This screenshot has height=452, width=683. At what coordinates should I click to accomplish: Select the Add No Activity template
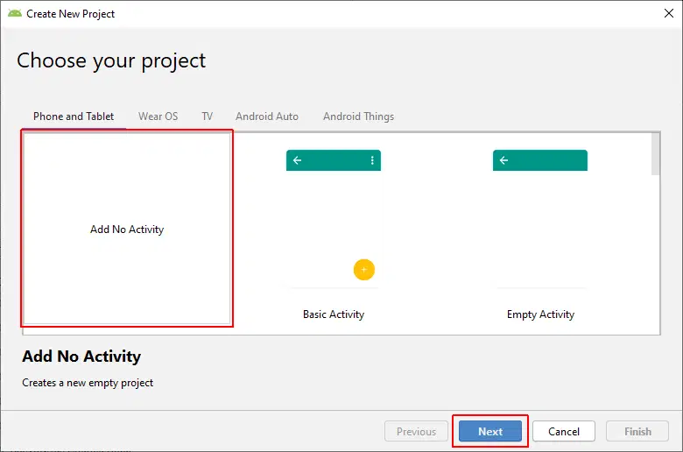tap(127, 229)
